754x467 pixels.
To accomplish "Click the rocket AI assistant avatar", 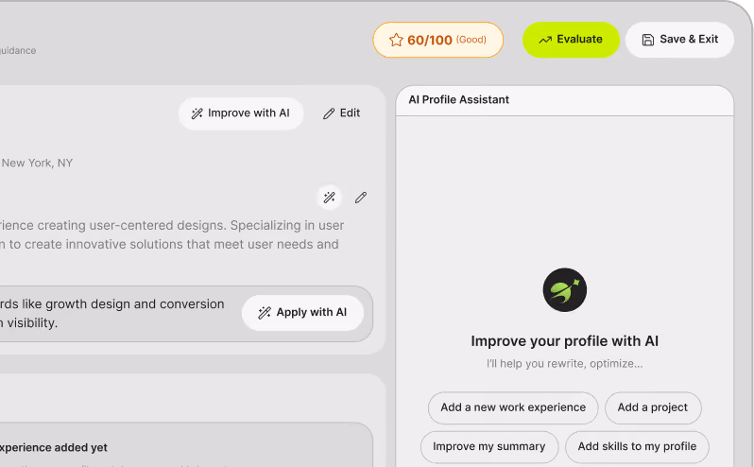I will [x=564, y=290].
